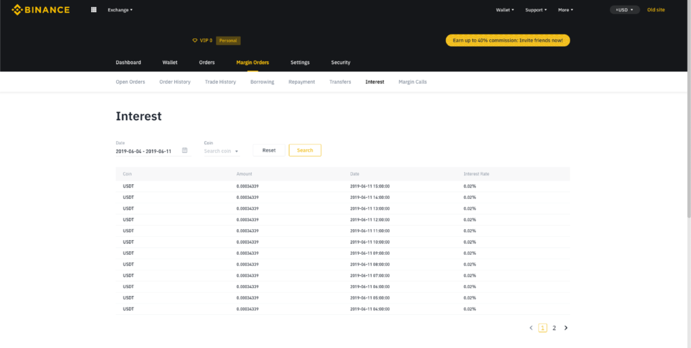Click the Reset button
691x348 pixels.
[x=269, y=150]
